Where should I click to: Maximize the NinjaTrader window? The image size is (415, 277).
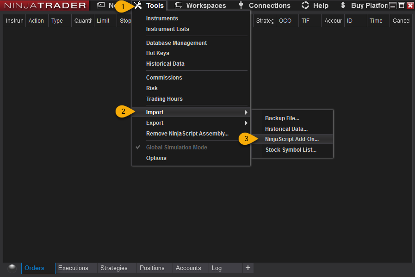tap(402, 5)
